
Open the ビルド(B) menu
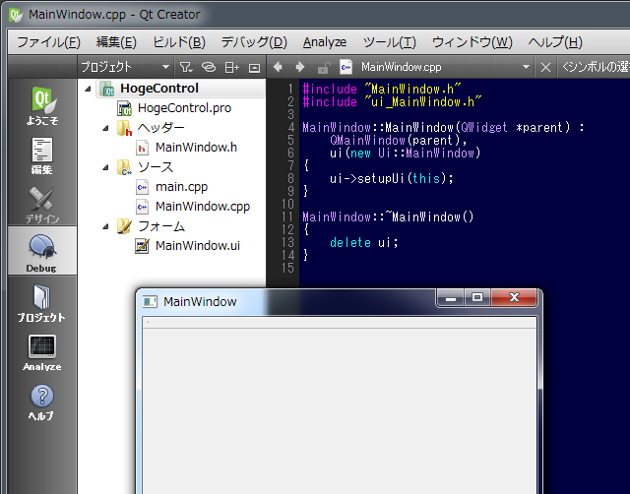(179, 42)
